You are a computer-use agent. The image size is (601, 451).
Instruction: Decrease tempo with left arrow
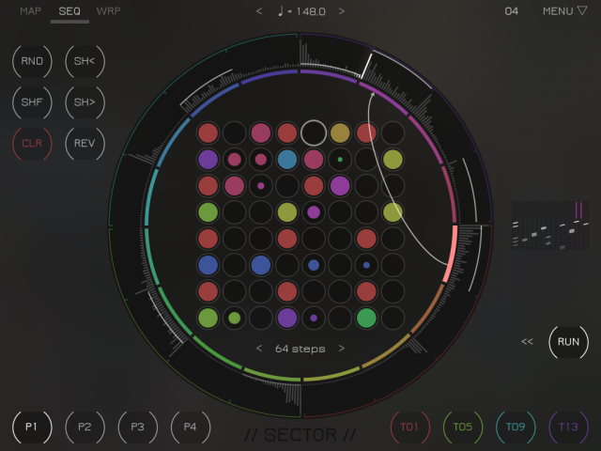[260, 11]
